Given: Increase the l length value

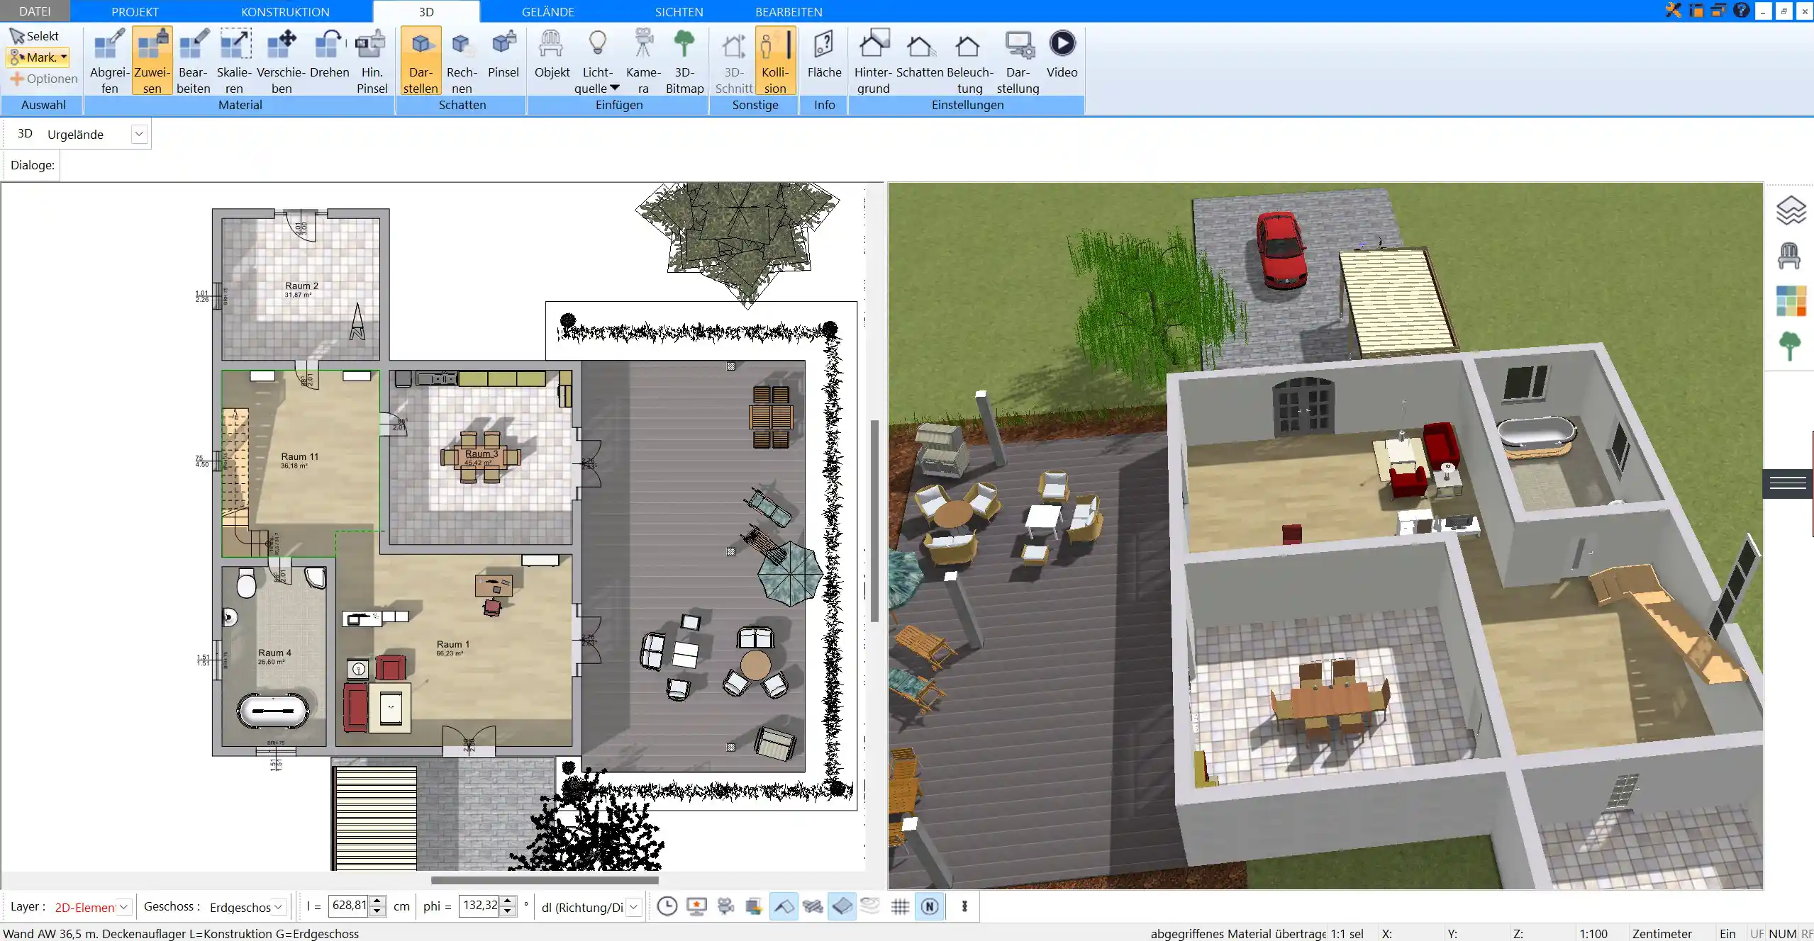Looking at the screenshot, I should tap(378, 901).
